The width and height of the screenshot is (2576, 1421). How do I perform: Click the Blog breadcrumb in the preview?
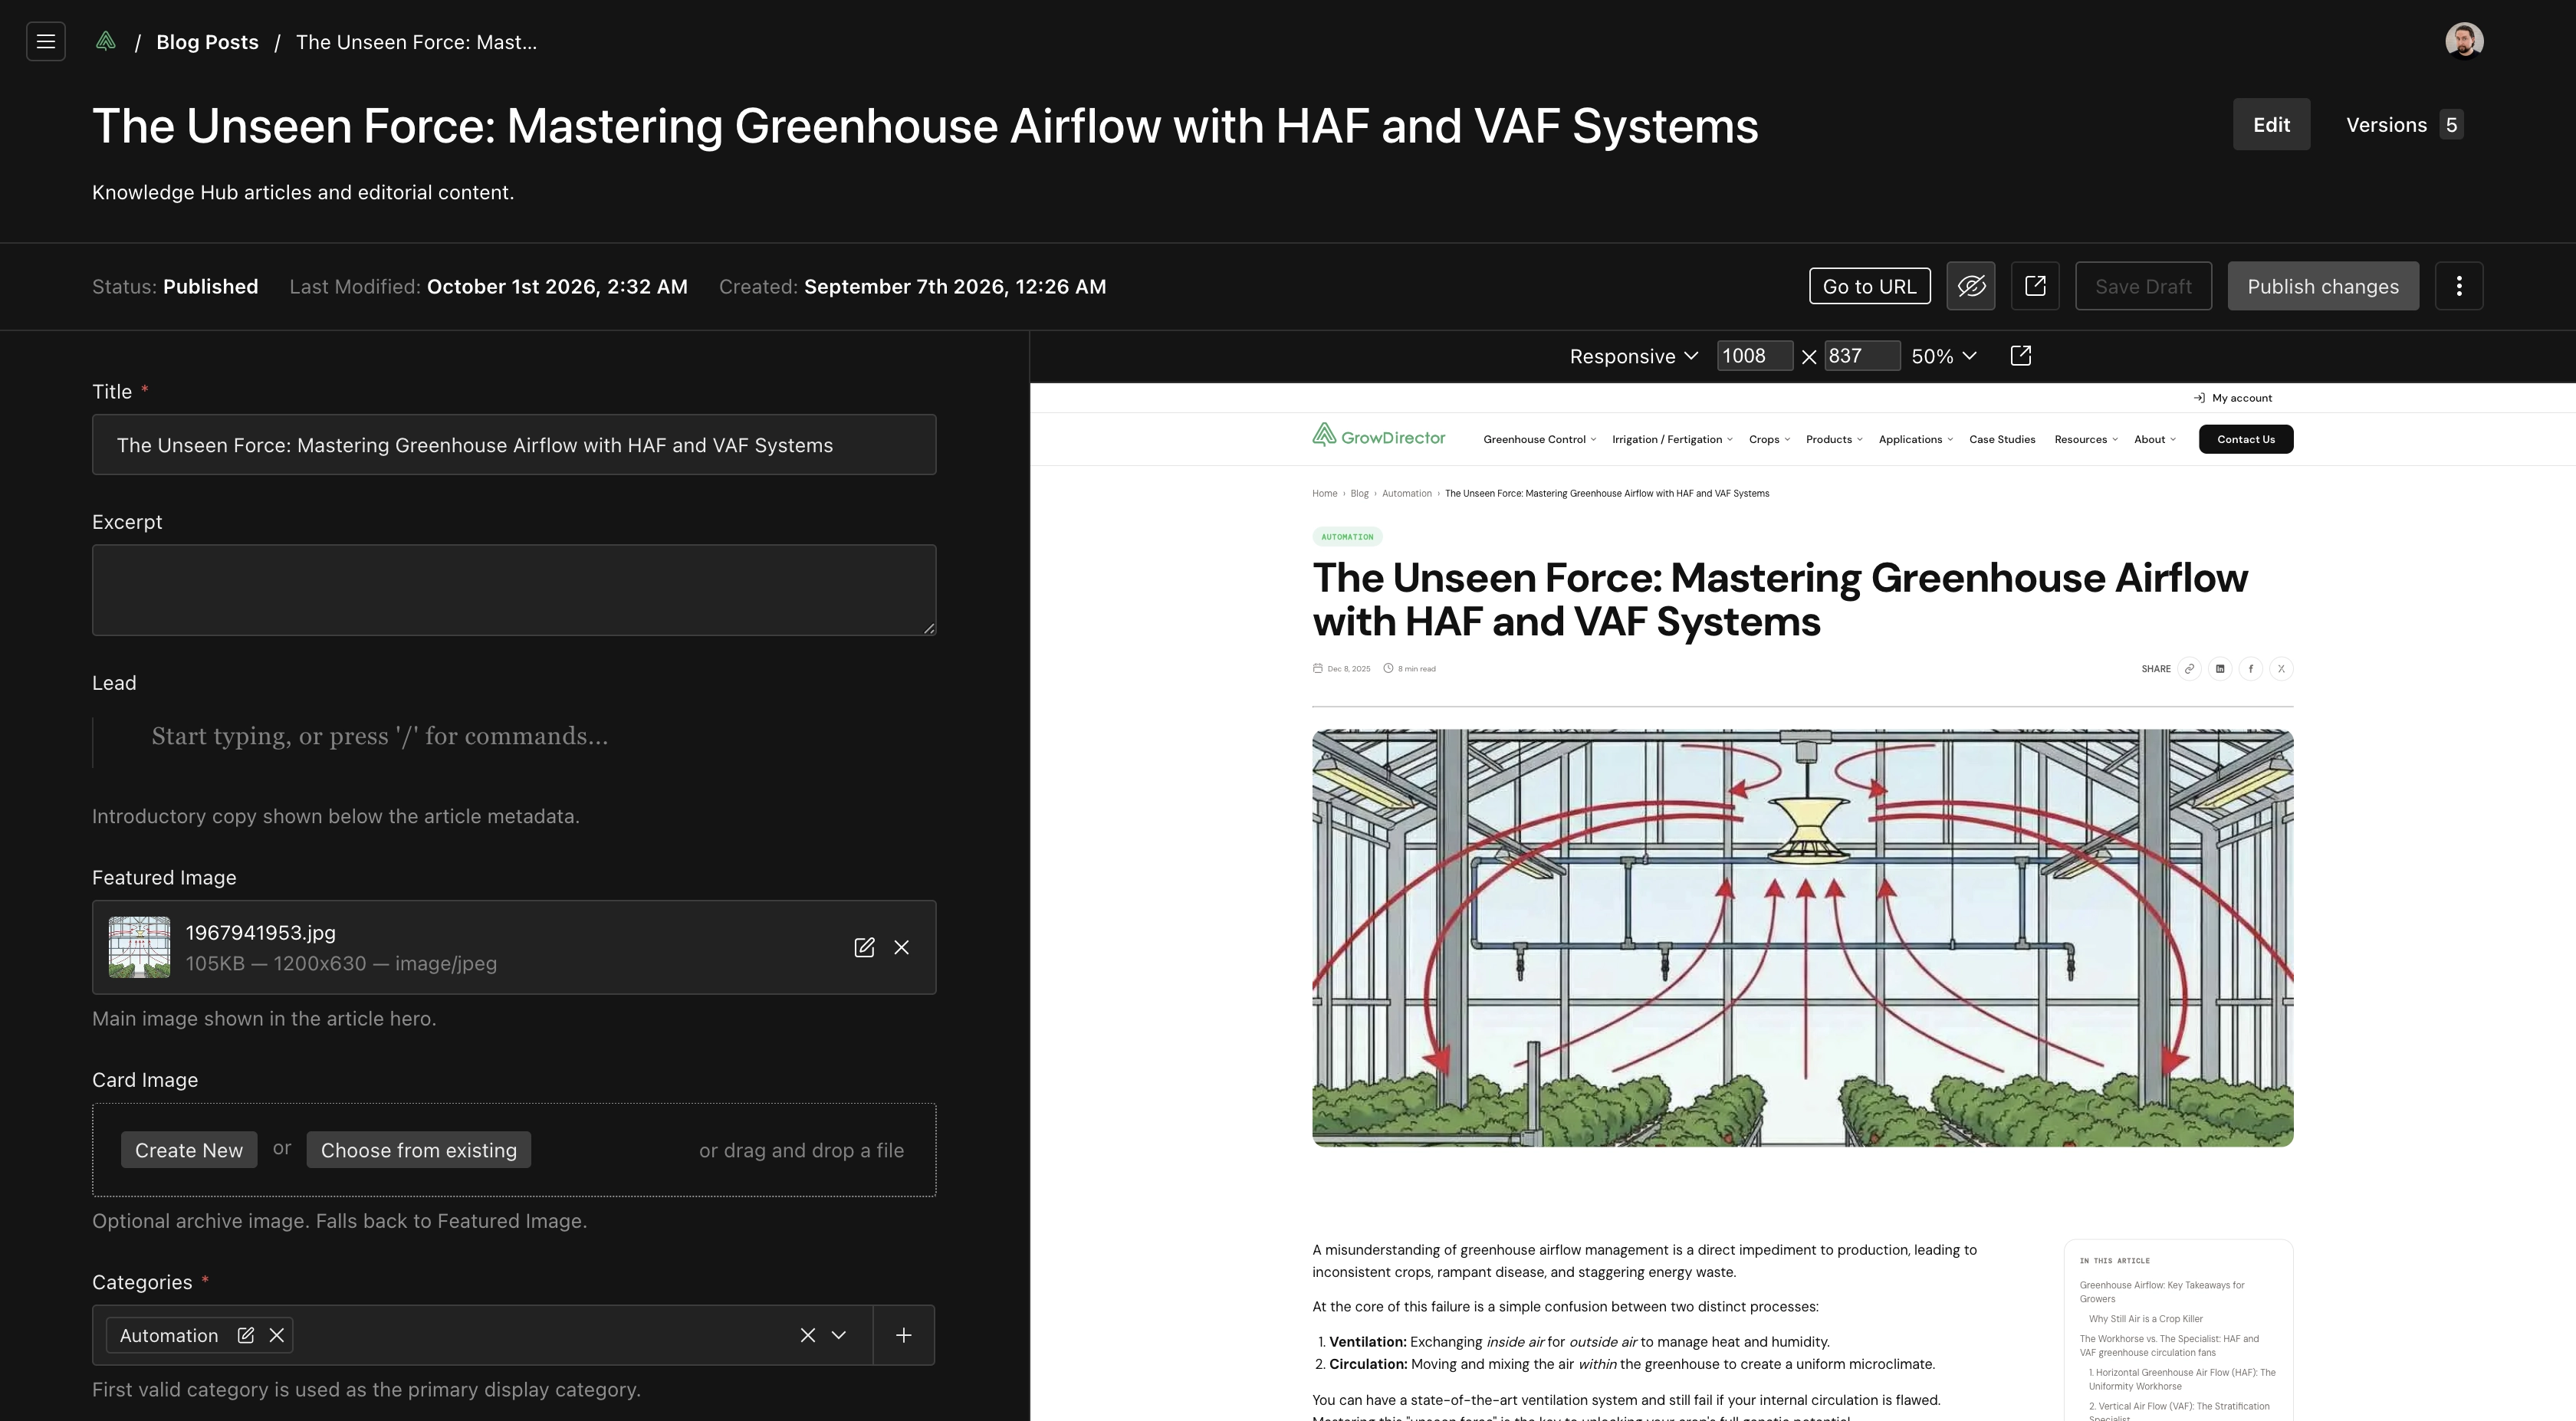1359,494
